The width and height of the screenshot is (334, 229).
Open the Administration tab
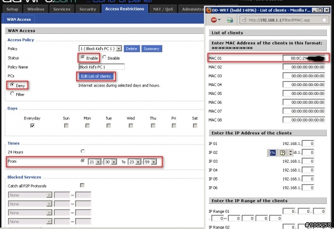click(192, 9)
